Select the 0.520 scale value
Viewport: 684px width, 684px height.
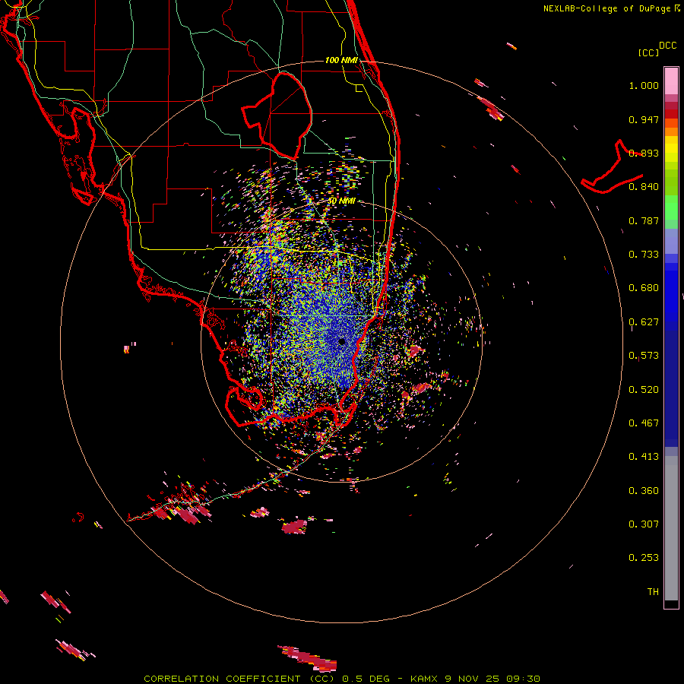(x=644, y=390)
